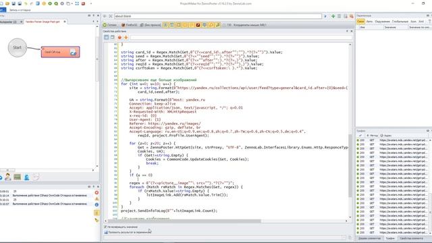Click the blue document icon in top toolbar
The image size is (432, 243).
[38, 3]
